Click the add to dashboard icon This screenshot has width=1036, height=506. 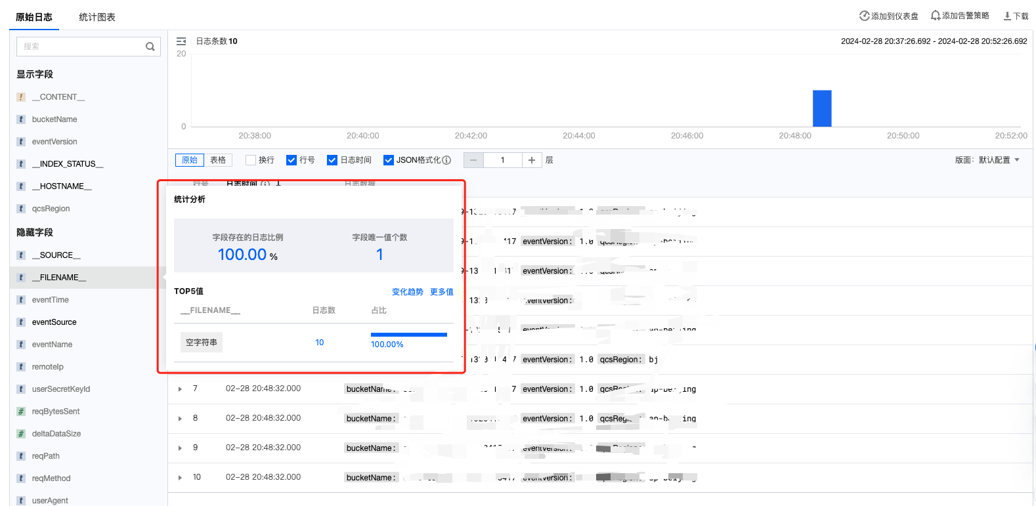tap(864, 16)
